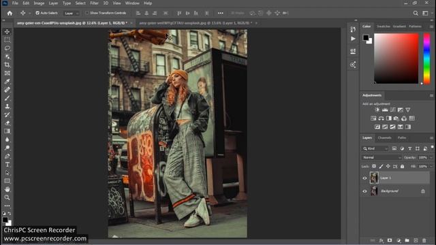Click the Create new layer icon

click(x=416, y=240)
